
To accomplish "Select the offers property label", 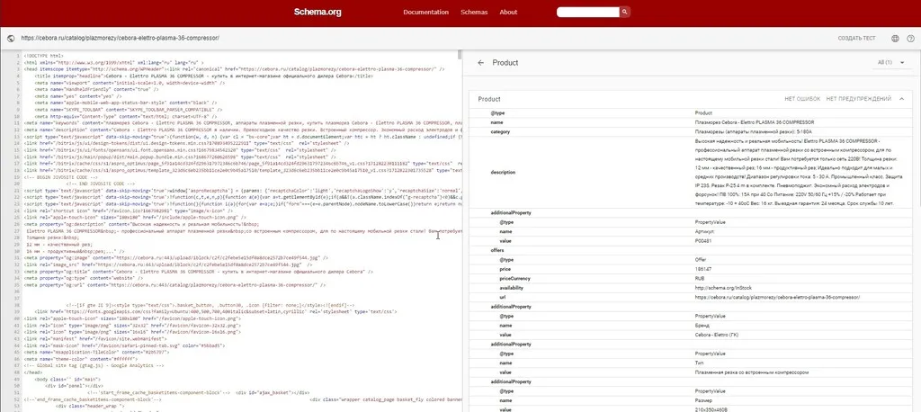I will tap(497, 250).
